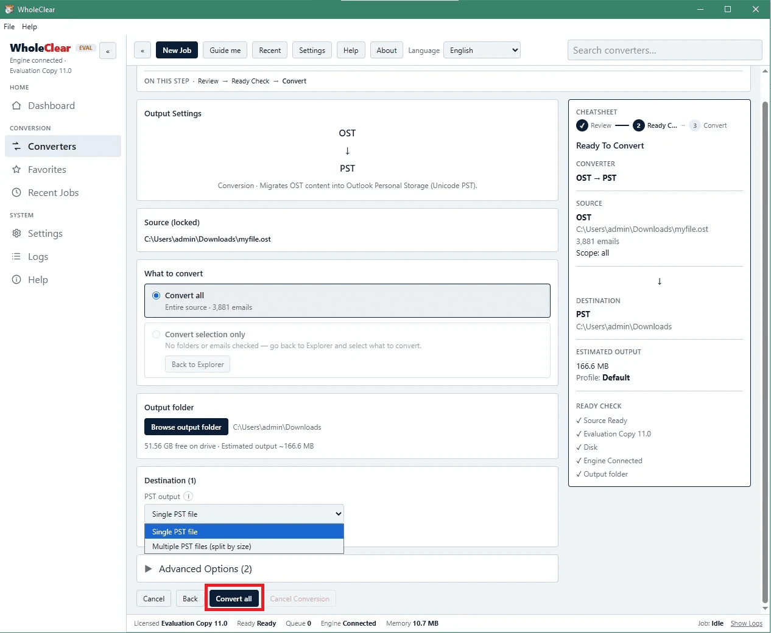
Task: Click the Help circle icon in sidebar
Action: pyautogui.click(x=16, y=280)
